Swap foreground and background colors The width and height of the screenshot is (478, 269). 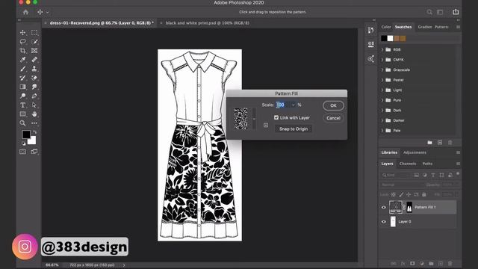[35, 132]
